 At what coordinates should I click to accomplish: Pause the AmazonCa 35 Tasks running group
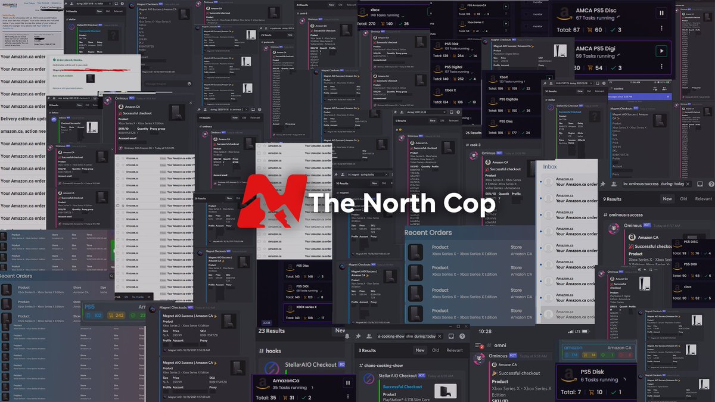pyautogui.click(x=347, y=383)
